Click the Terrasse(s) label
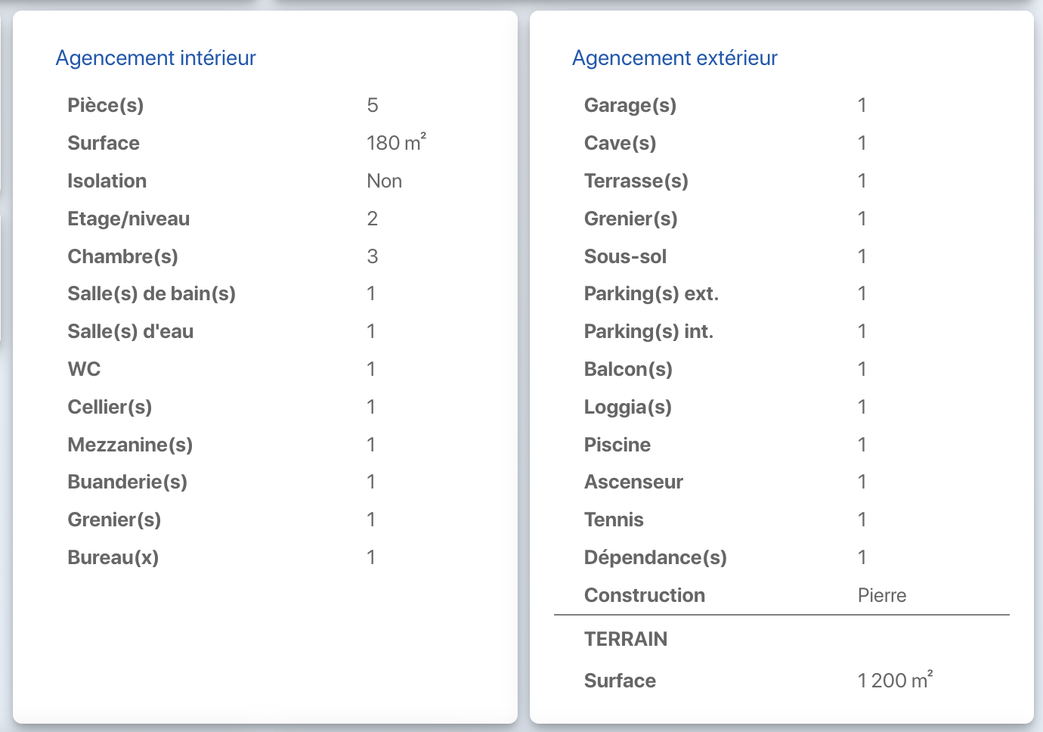Image resolution: width=1043 pixels, height=732 pixels. tap(636, 181)
